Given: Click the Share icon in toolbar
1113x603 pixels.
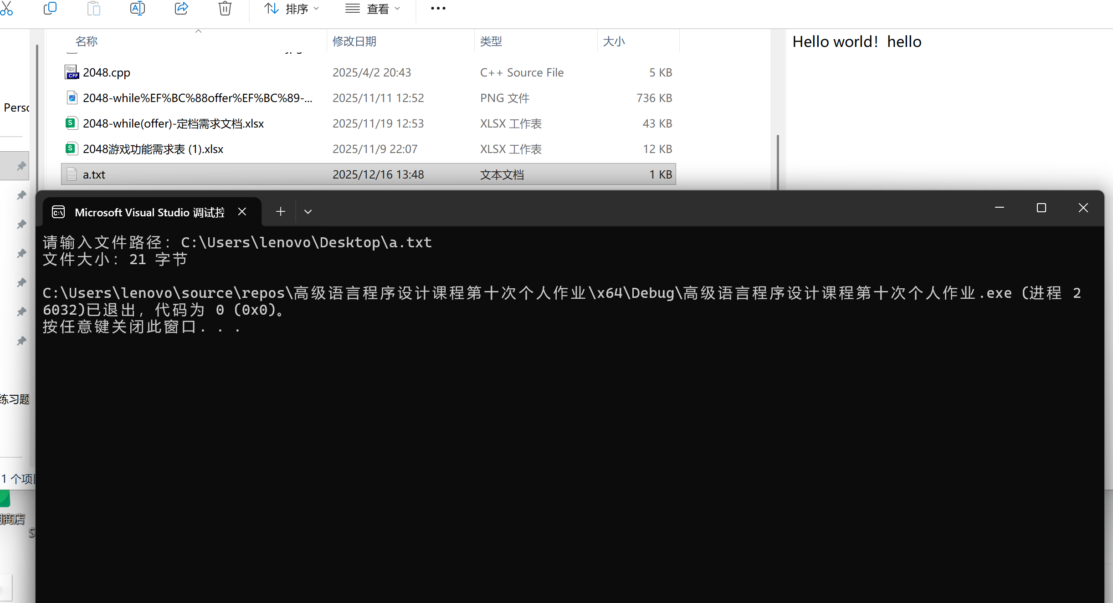Looking at the screenshot, I should pyautogui.click(x=181, y=8).
